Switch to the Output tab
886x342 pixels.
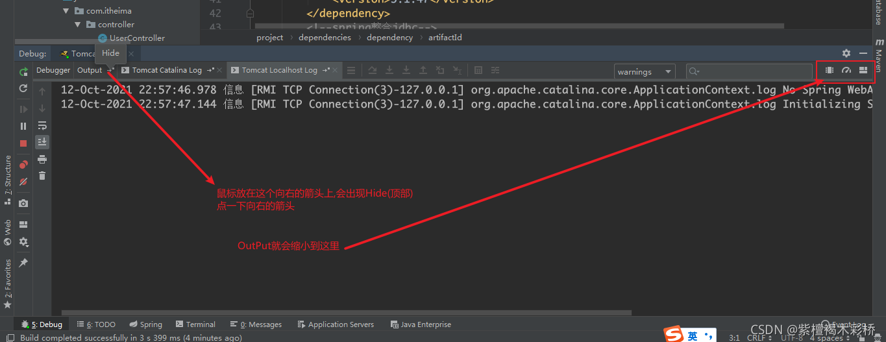(x=90, y=70)
